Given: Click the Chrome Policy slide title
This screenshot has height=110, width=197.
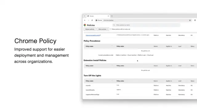Looking at the screenshot, I should pyautogui.click(x=35, y=41).
